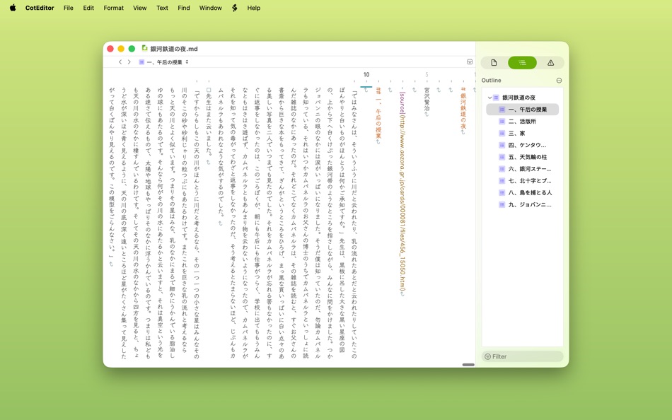Image resolution: width=672 pixels, height=420 pixels.
Task: Open the CotEditor application menu
Action: coord(40,8)
